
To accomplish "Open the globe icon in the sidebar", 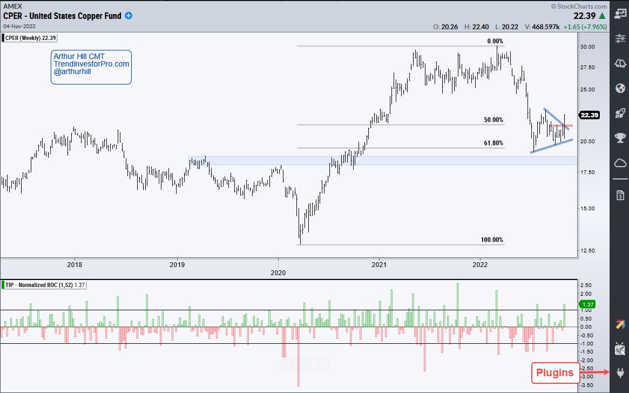I will tap(619, 88).
